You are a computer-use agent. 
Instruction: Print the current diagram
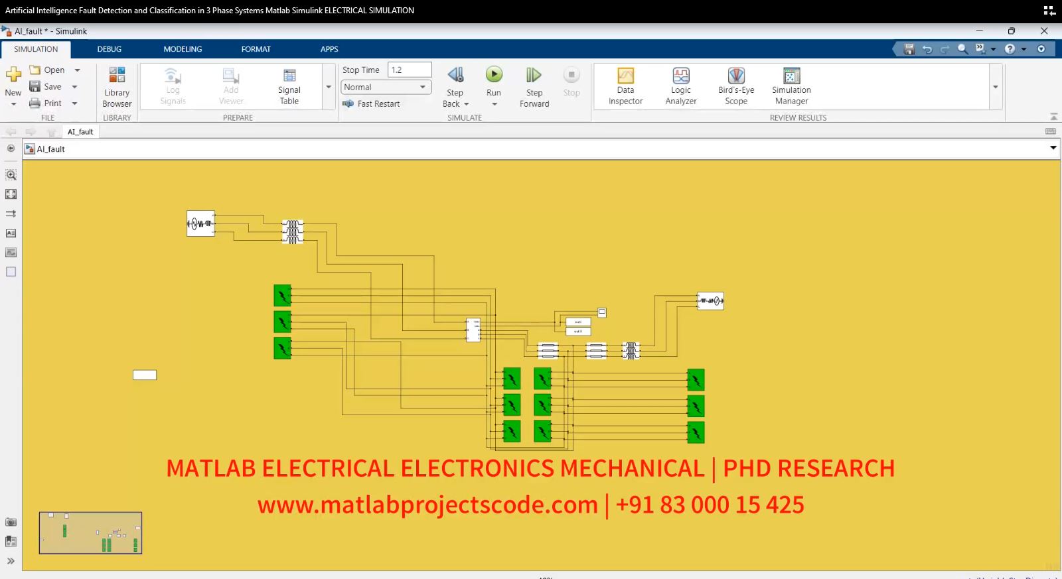46,103
